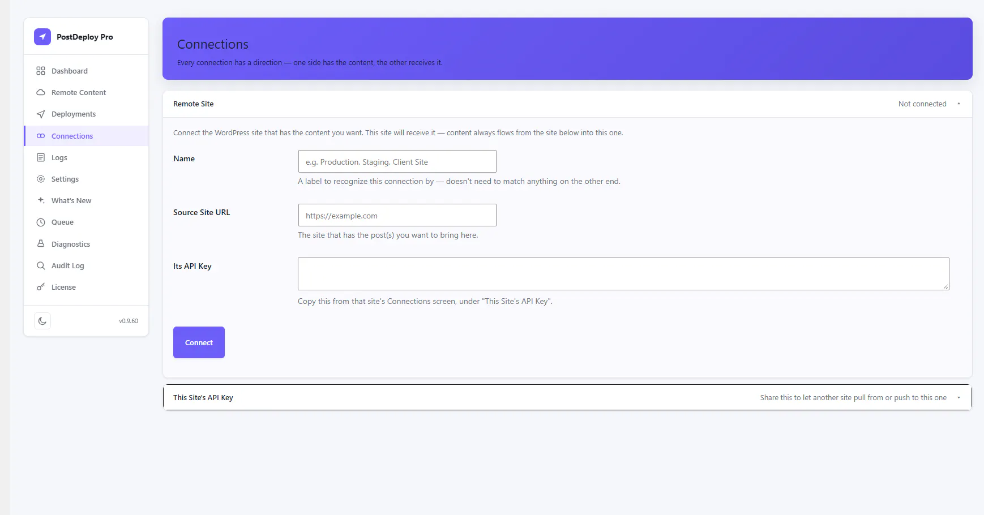This screenshot has width=984, height=515.
Task: Click the Audit Log magnifier icon
Action: (41, 265)
